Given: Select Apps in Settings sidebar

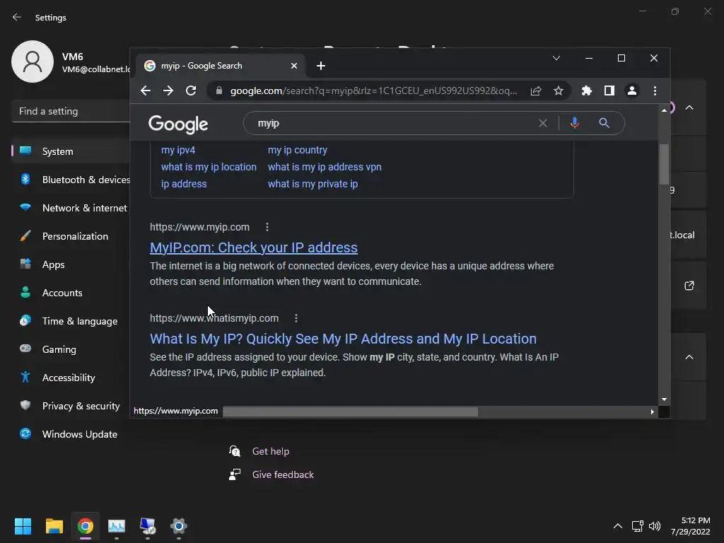Looking at the screenshot, I should 71,264.
